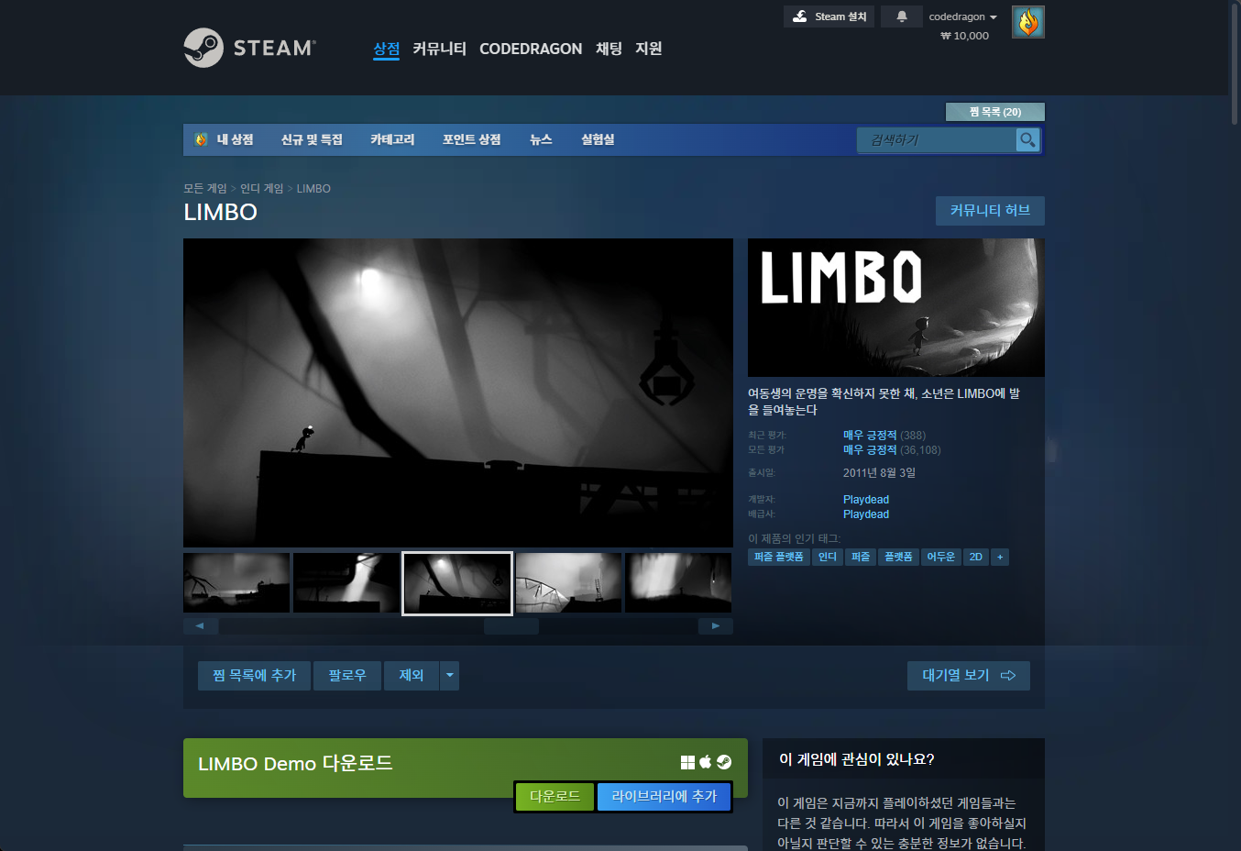Select fourth thumbnail with broken structure
The height and width of the screenshot is (851, 1241).
tap(568, 583)
